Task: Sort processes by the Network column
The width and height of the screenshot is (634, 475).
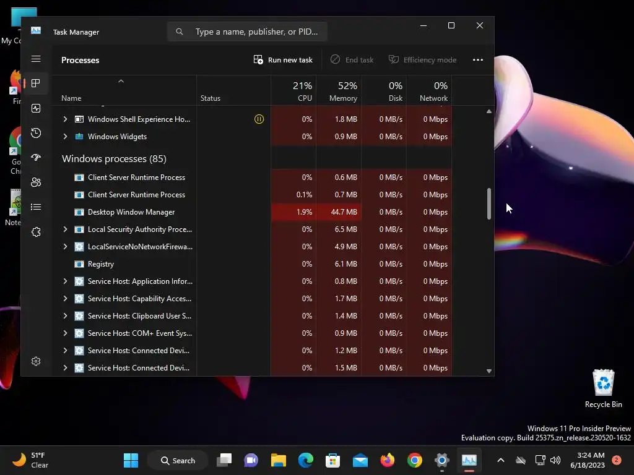Action: tap(430, 90)
